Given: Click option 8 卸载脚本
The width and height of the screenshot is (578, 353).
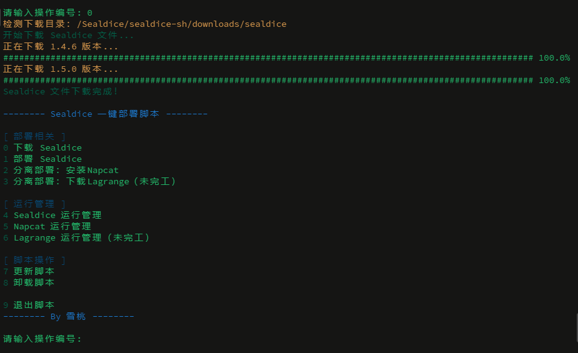Looking at the screenshot, I should pos(34,283).
